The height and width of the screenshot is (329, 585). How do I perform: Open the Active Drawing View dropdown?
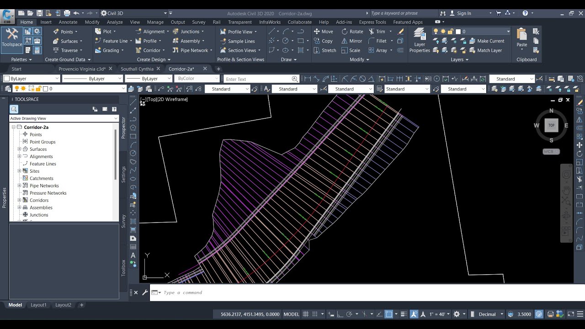pos(64,118)
